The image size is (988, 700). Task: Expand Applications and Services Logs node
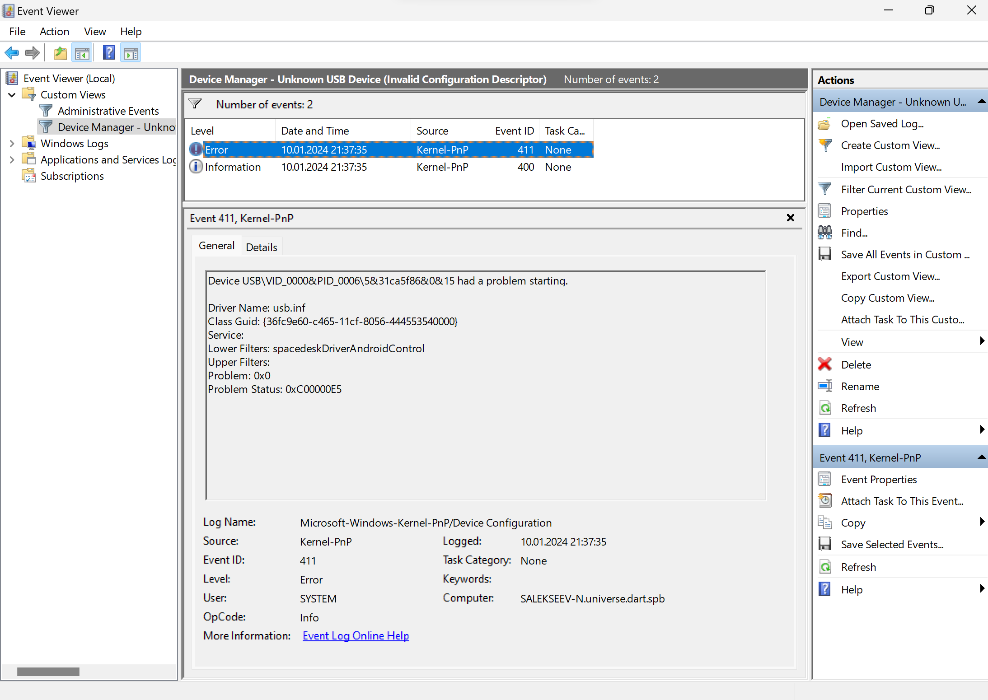coord(12,160)
